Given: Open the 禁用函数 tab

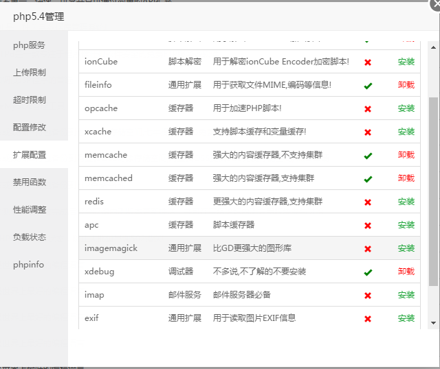Looking at the screenshot, I should click(29, 182).
